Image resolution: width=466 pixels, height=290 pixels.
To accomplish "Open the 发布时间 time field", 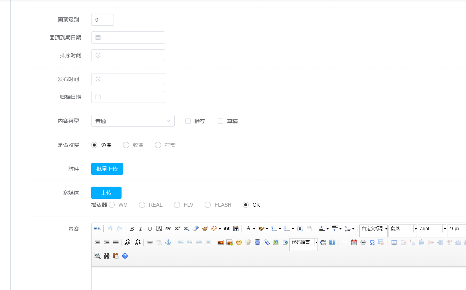I will pos(128,79).
